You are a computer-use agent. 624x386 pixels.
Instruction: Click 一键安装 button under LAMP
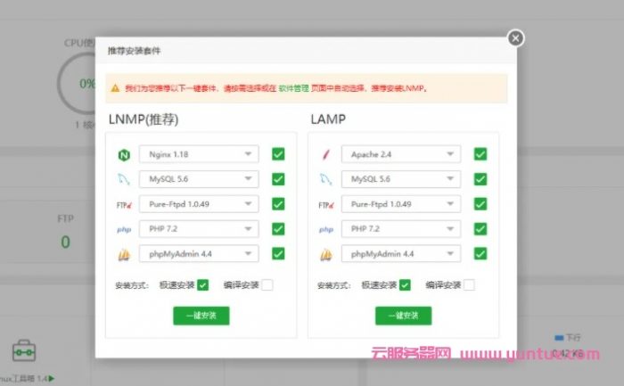click(403, 316)
